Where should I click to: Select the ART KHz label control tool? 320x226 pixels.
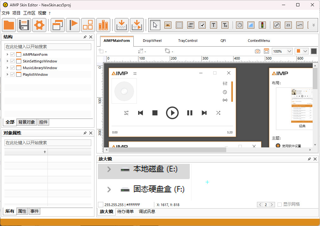[191, 25]
